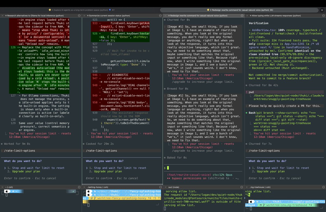Click the feat/rewrite-casual-voice branch label
The image size is (326, 212).
click(189, 175)
